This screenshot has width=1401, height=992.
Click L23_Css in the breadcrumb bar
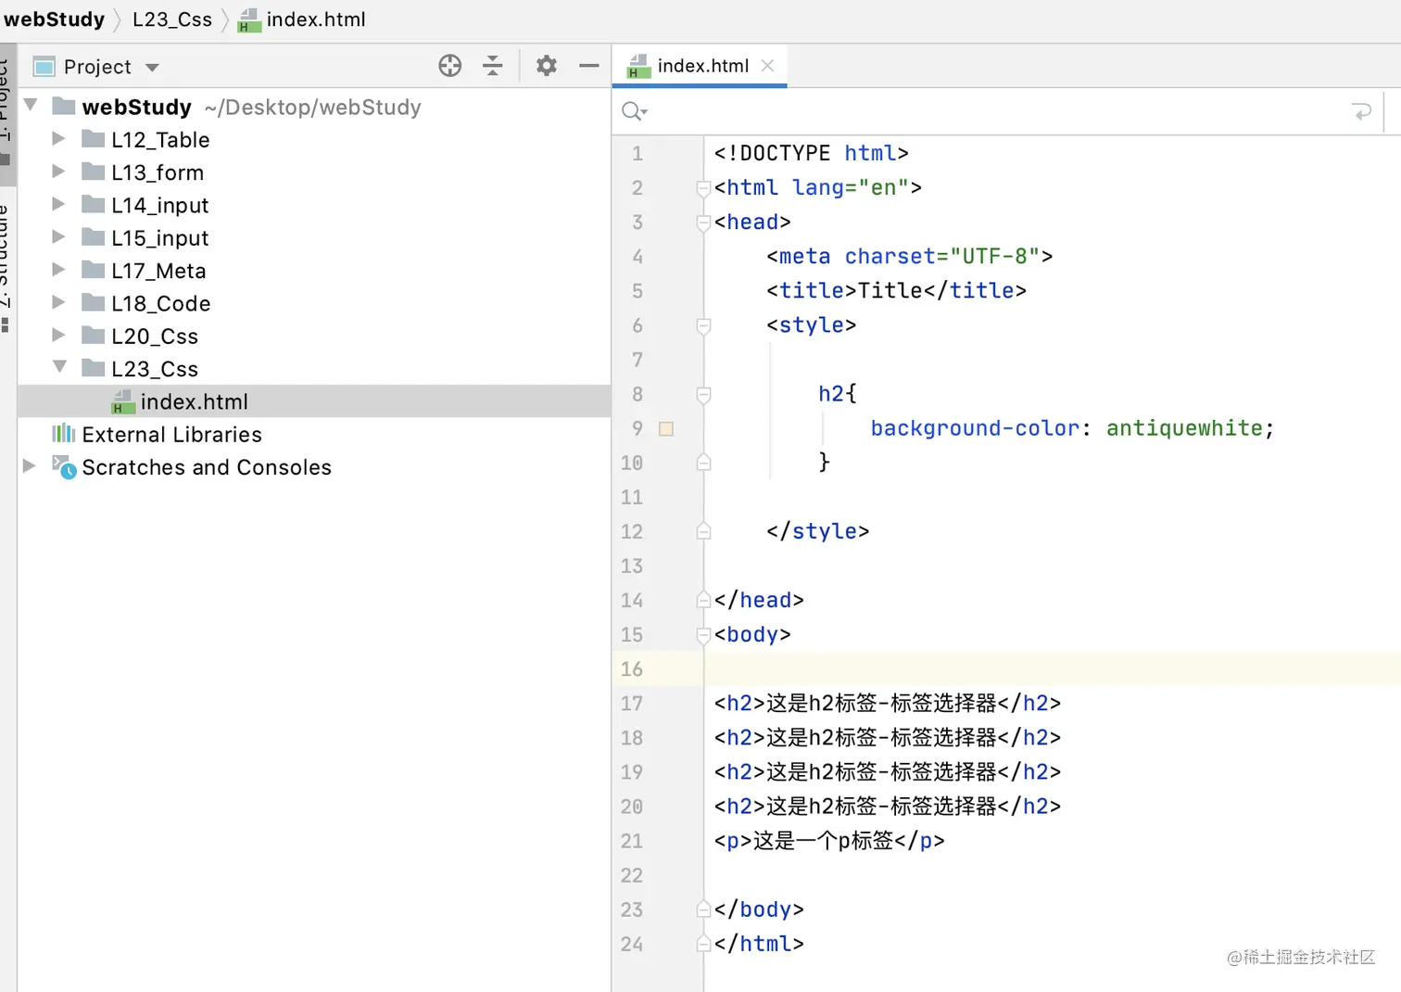point(172,19)
